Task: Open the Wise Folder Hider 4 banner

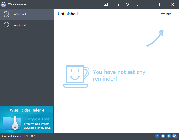Action: click(27, 110)
